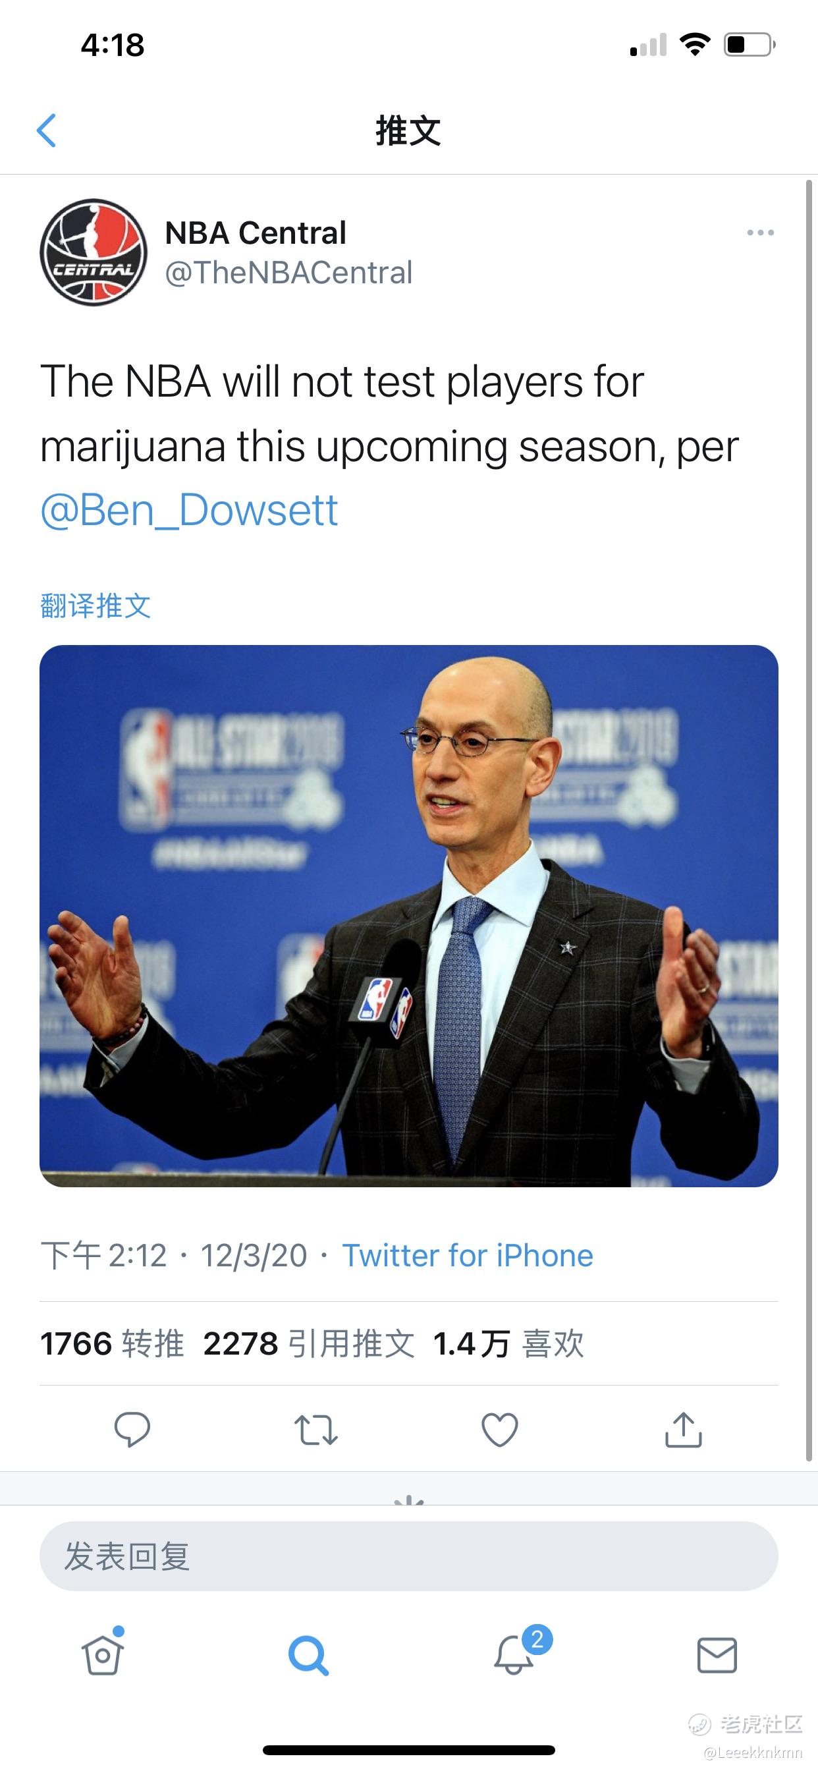818x1771 pixels.
Task: Tap the share upload icon
Action: (683, 1430)
